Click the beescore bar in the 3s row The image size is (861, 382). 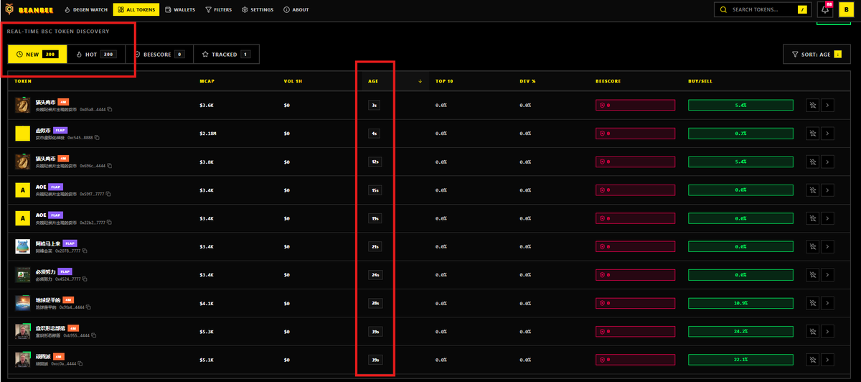point(635,105)
